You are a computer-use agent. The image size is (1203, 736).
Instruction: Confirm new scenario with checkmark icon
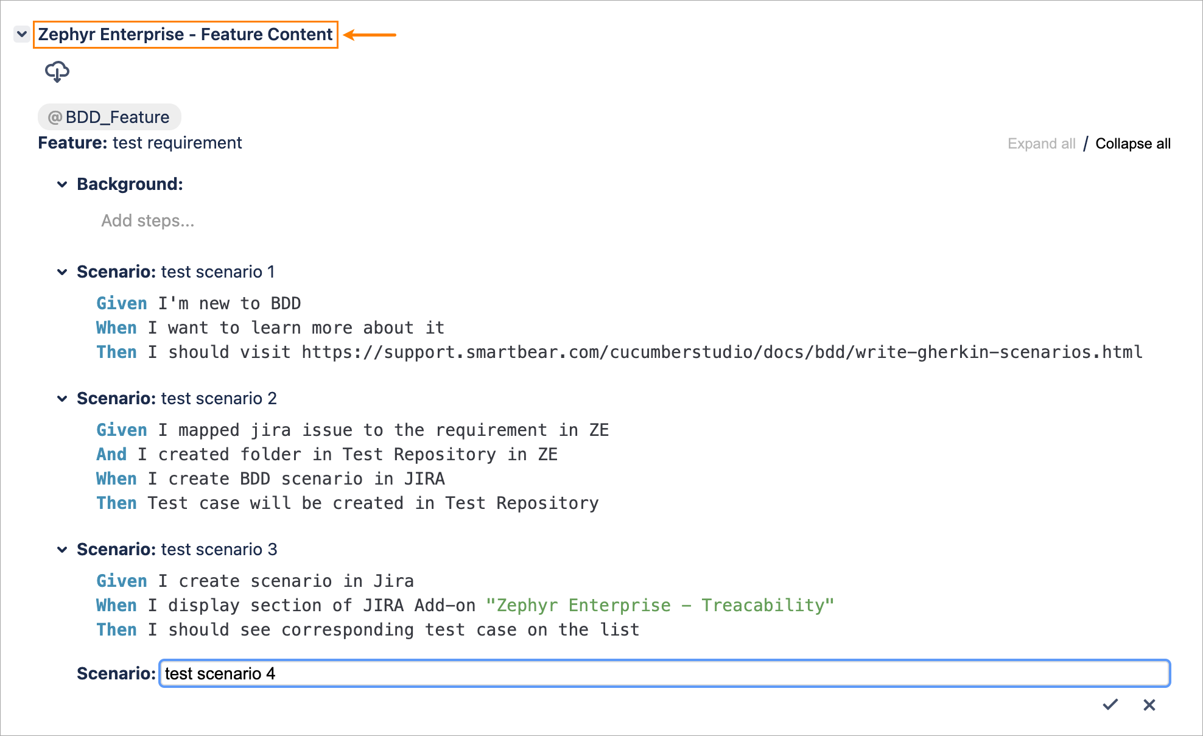tap(1110, 704)
